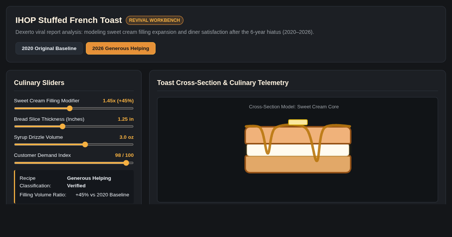
Task: Click the bottom bread slice in the diagram
Action: click(x=298, y=164)
